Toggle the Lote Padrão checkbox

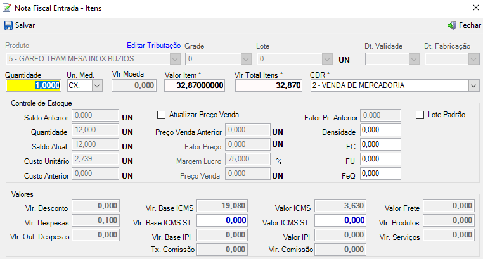click(420, 115)
